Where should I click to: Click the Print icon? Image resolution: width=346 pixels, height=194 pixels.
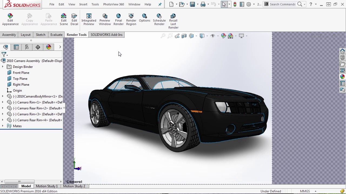(x=203, y=4)
